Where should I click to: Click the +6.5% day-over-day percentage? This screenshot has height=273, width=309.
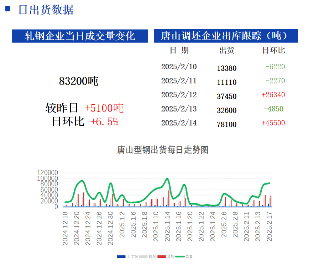(x=104, y=122)
